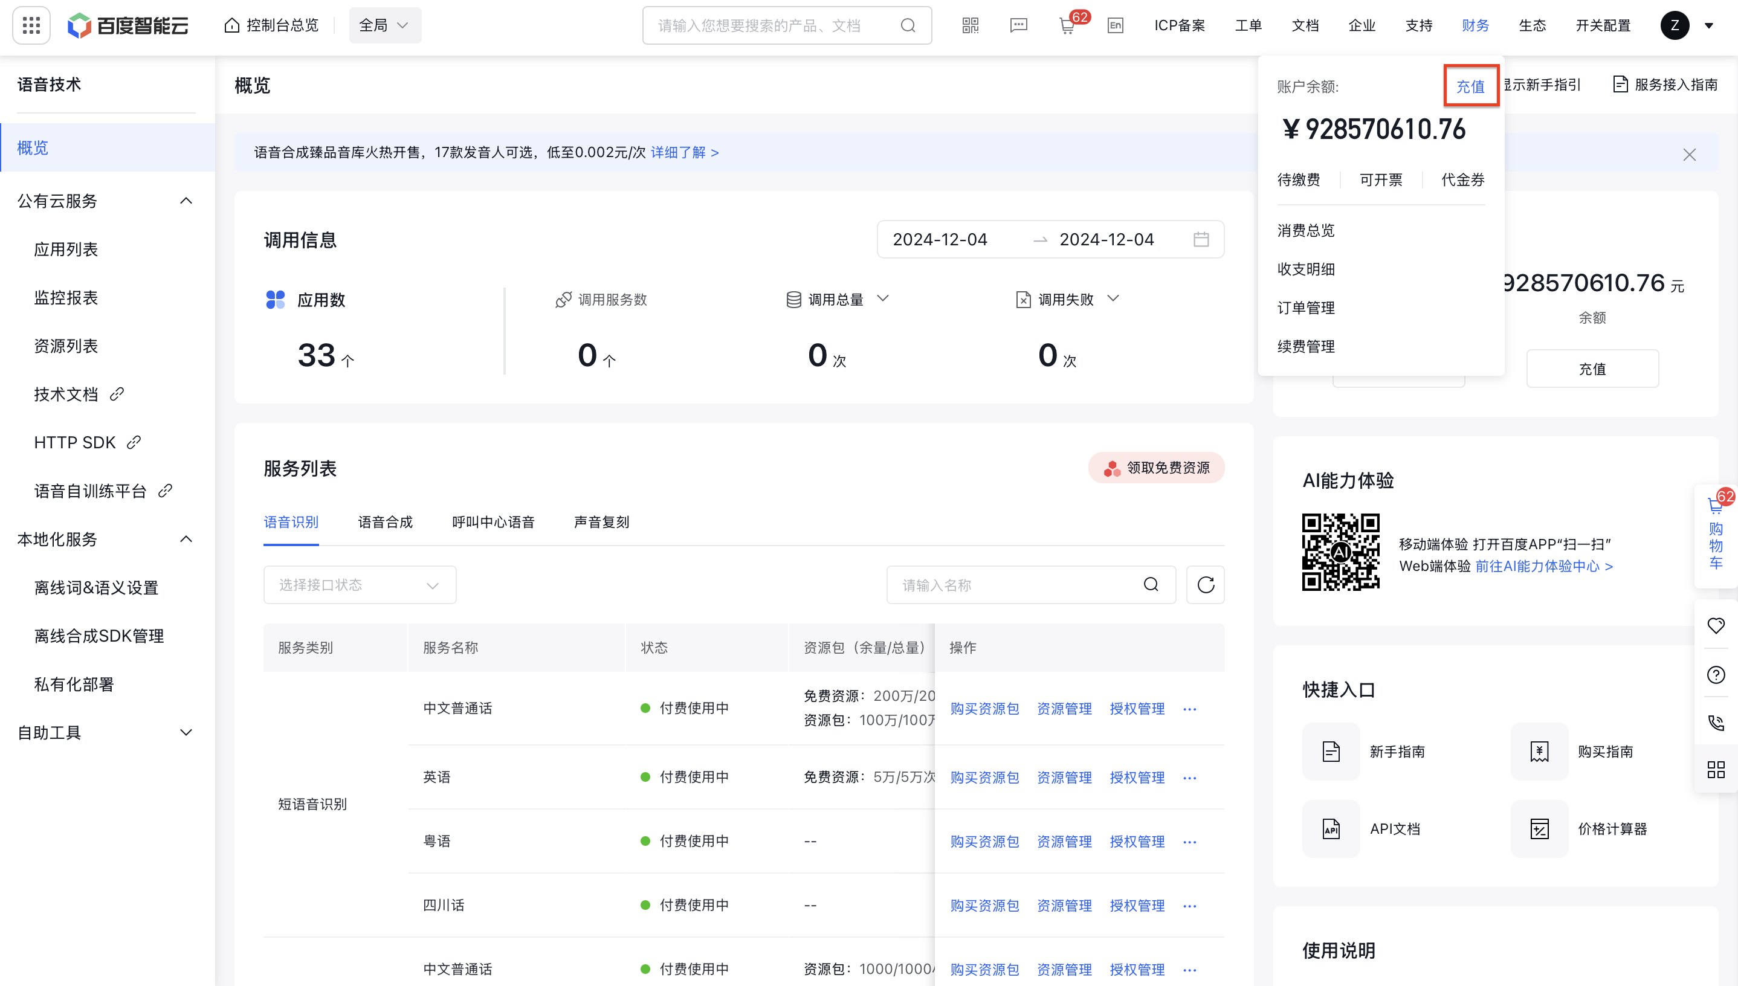Open 待缴费 in finance popup
Image resolution: width=1738 pixels, height=986 pixels.
pos(1297,179)
